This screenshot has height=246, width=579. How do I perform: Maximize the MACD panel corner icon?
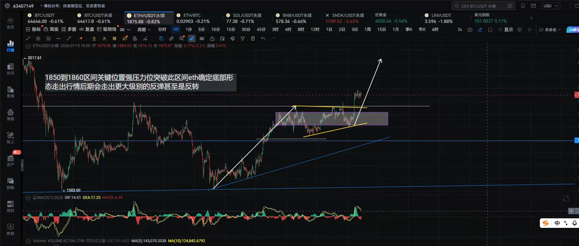coord(566,199)
